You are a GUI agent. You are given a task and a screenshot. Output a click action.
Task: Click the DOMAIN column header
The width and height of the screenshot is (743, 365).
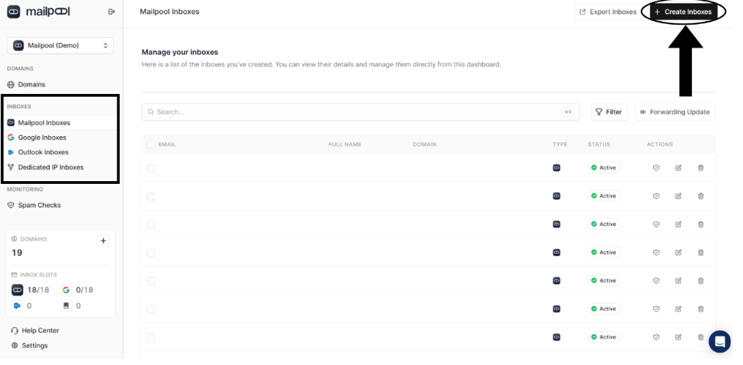[425, 144]
